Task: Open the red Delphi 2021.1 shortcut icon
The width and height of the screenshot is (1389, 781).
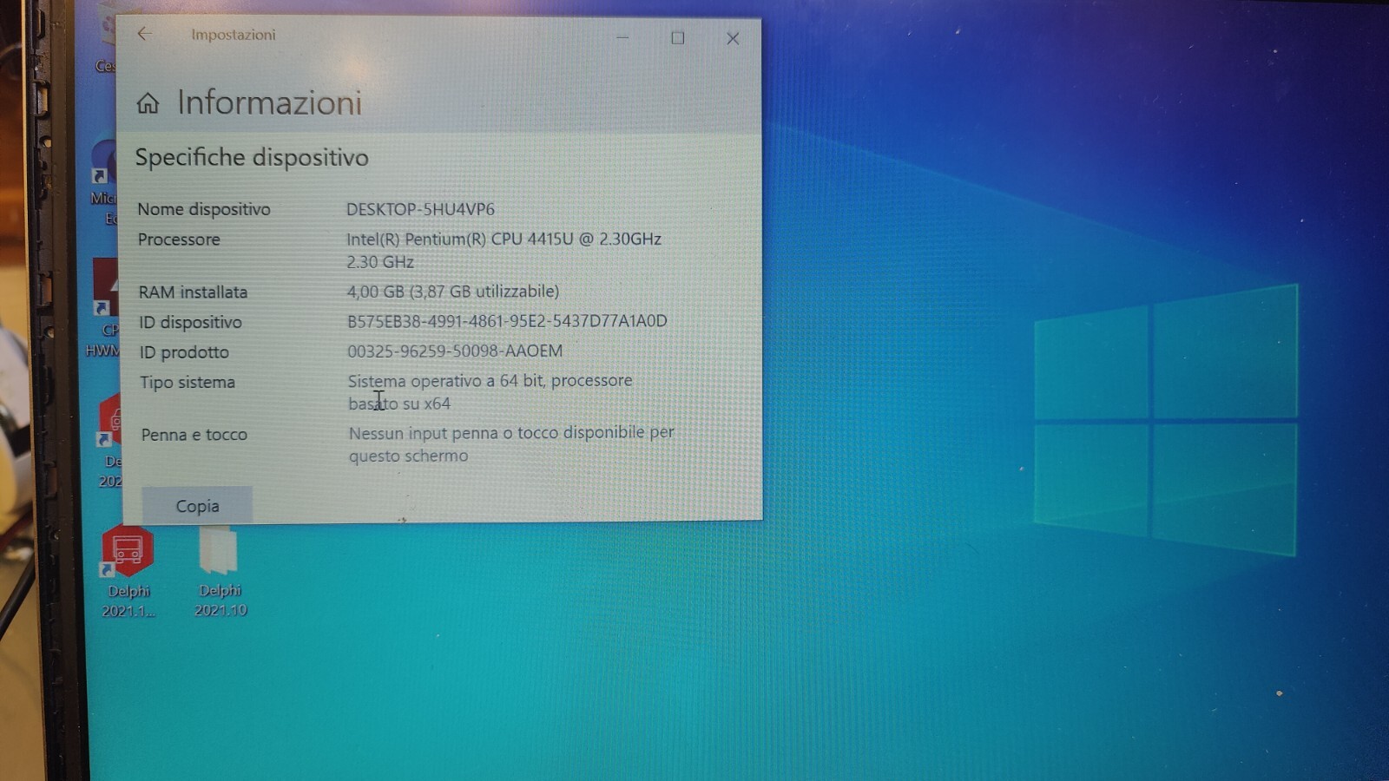Action: [128, 551]
